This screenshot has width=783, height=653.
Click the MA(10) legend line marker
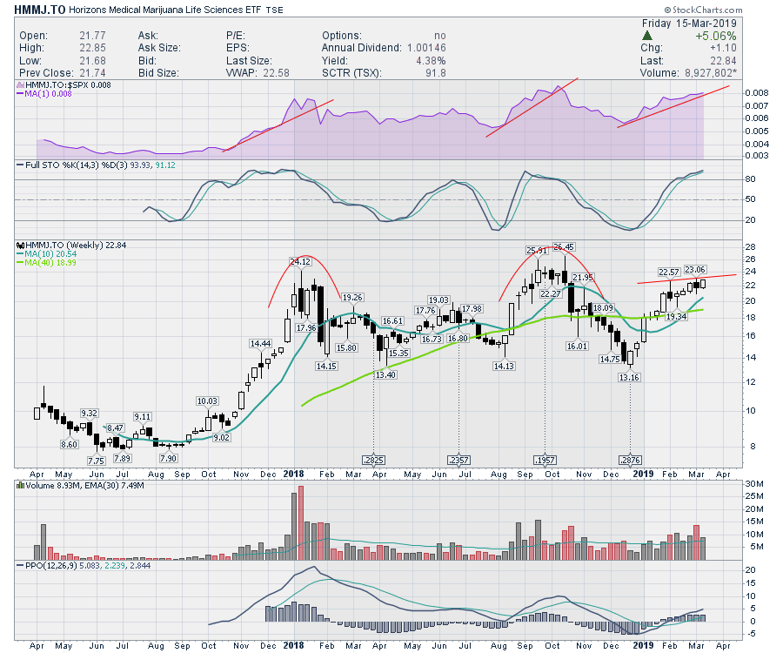(x=20, y=254)
